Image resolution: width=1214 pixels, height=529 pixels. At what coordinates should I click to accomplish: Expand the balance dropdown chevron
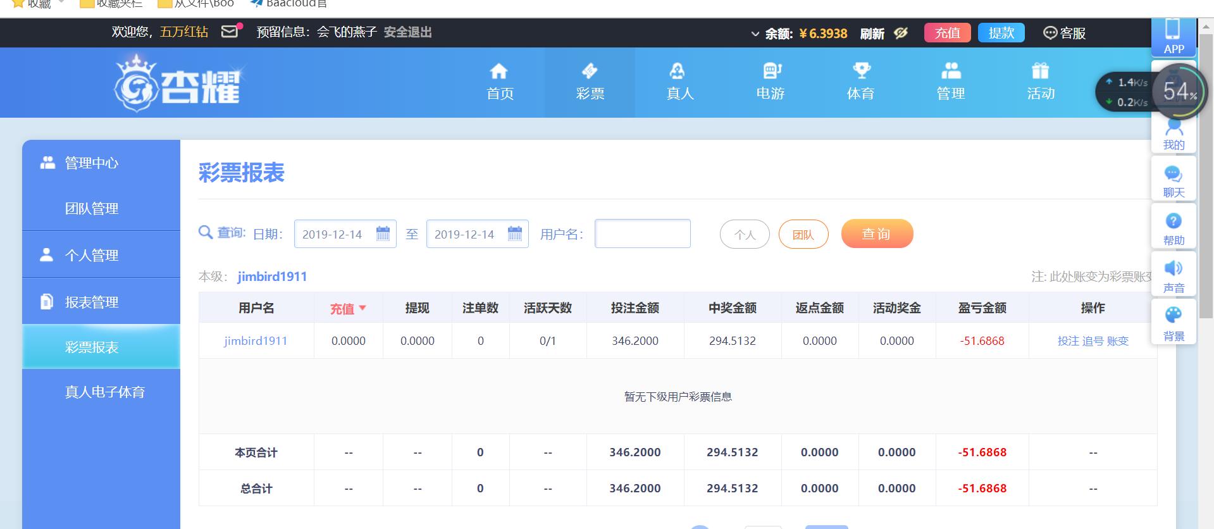click(x=755, y=34)
